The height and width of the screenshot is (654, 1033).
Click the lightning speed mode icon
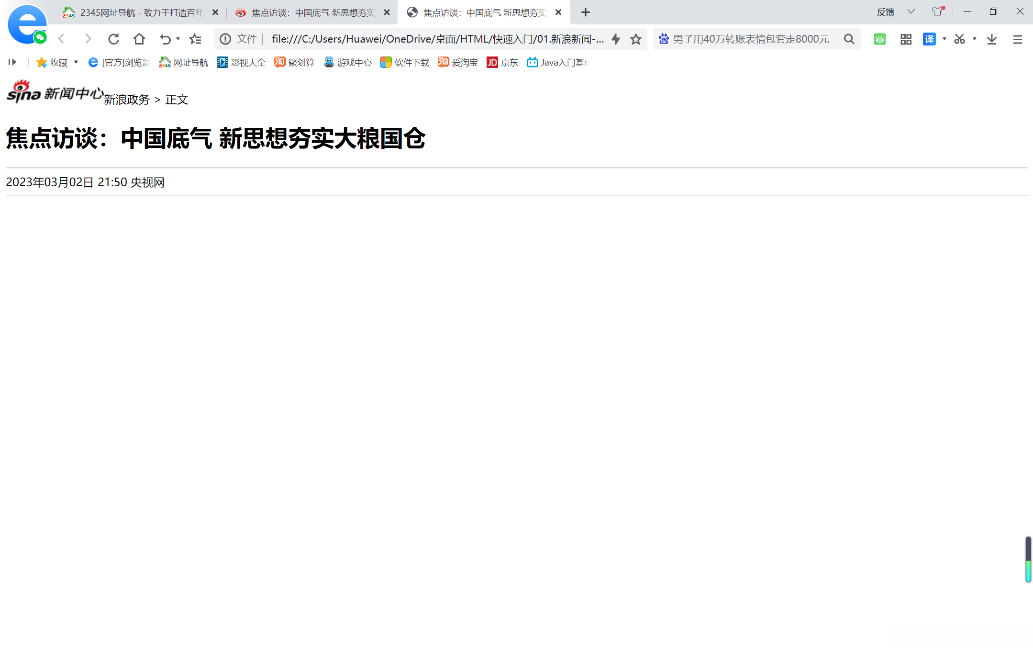616,39
